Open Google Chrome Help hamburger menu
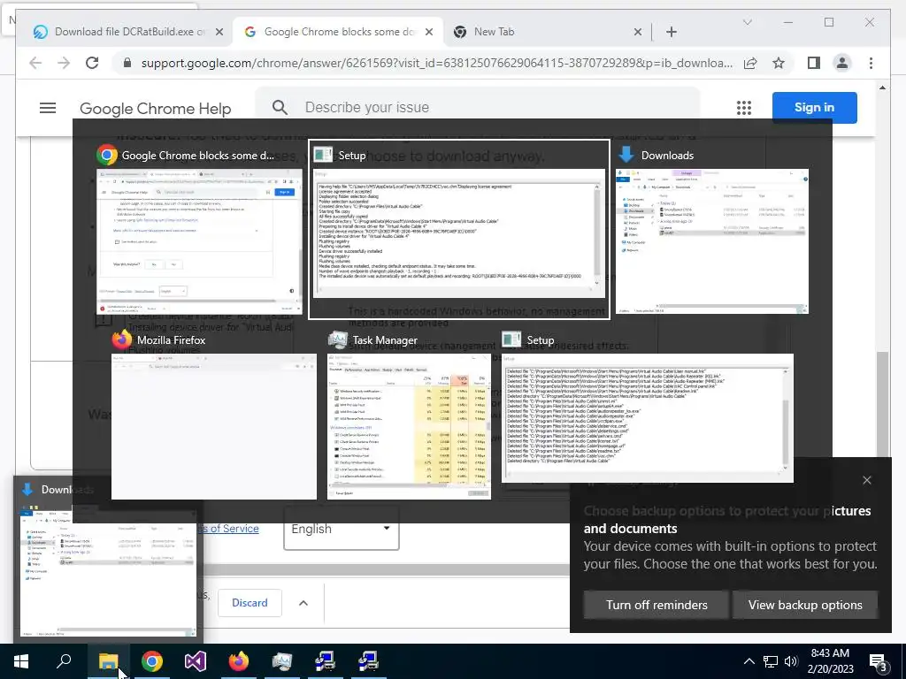This screenshot has height=679, width=906. (48, 108)
